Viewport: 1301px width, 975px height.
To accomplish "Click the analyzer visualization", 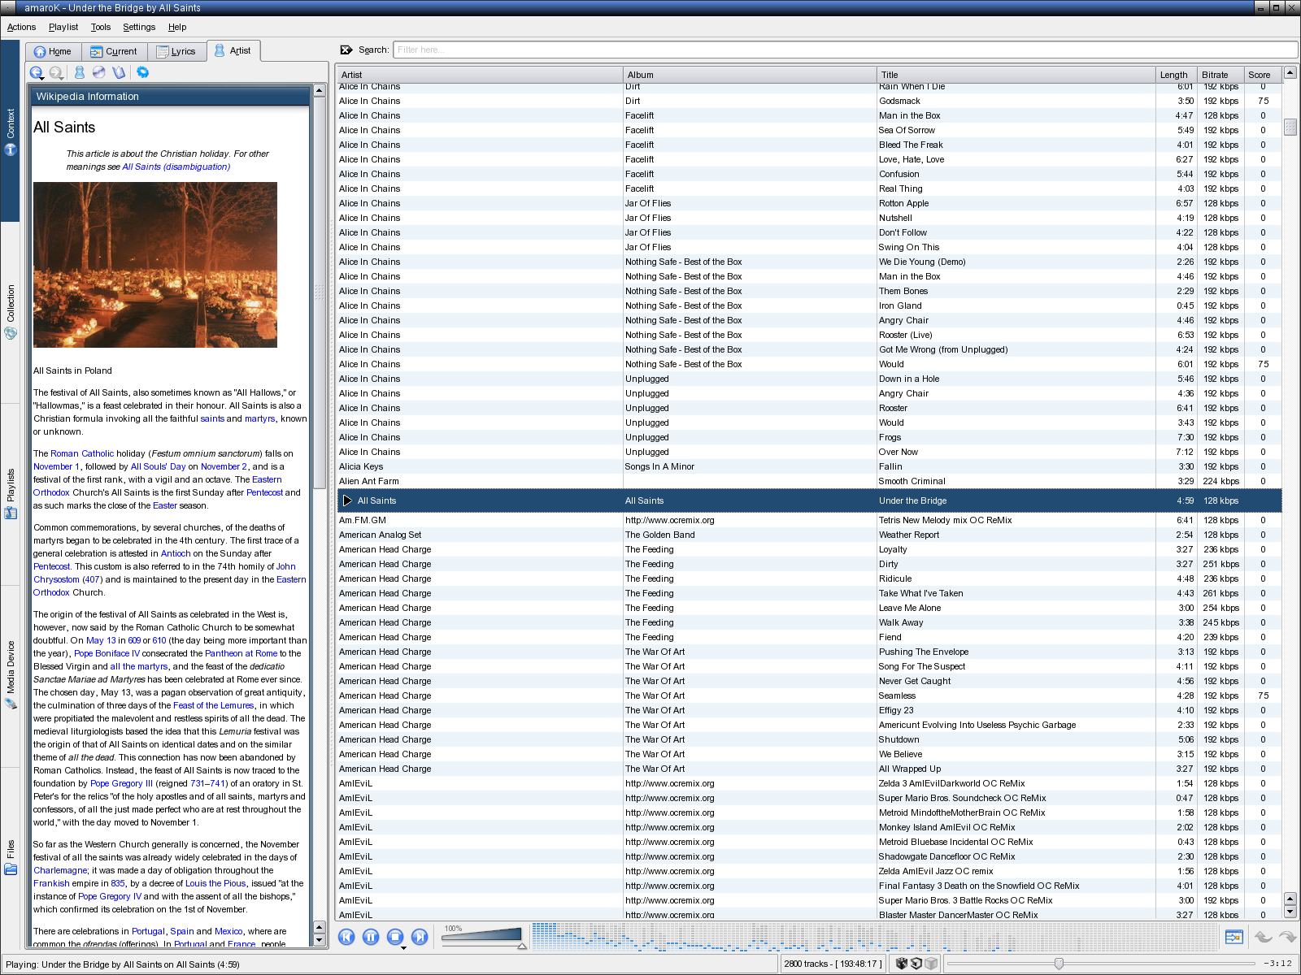I will (x=874, y=936).
